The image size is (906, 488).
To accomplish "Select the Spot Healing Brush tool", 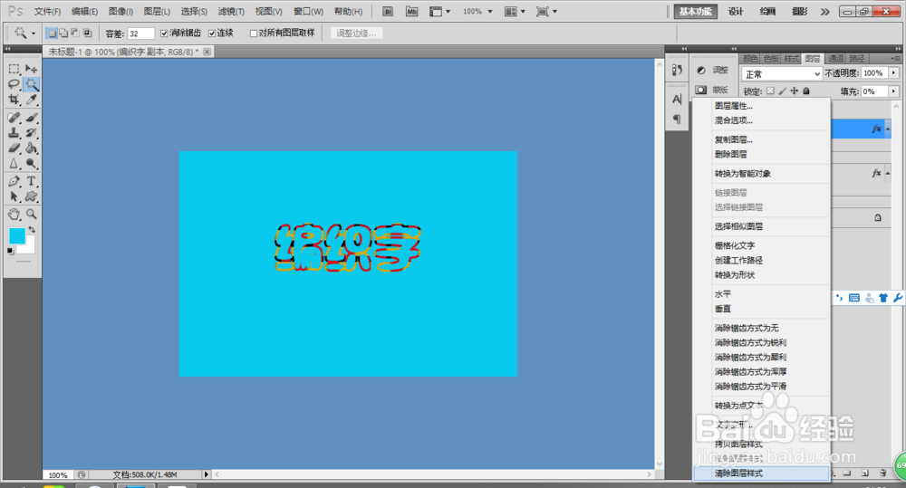I will [x=14, y=118].
